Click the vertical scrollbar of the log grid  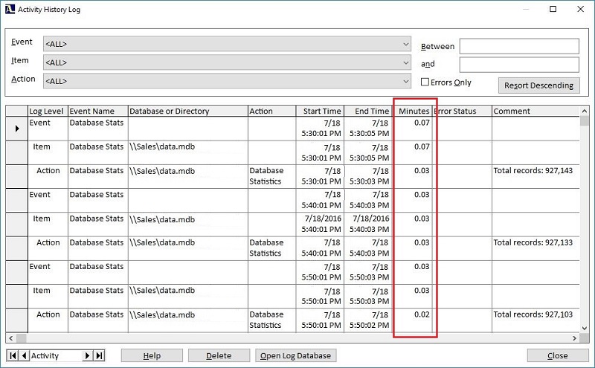click(x=585, y=223)
